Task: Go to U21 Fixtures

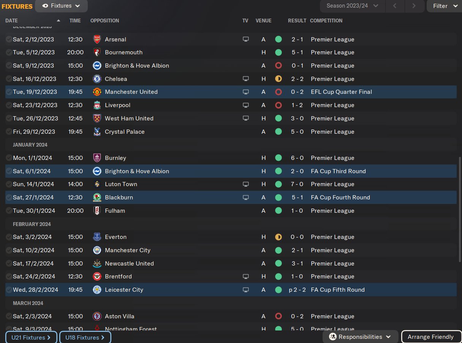Action: [x=31, y=337]
